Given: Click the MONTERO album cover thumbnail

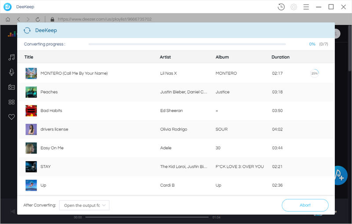Looking at the screenshot, I should point(31,73).
